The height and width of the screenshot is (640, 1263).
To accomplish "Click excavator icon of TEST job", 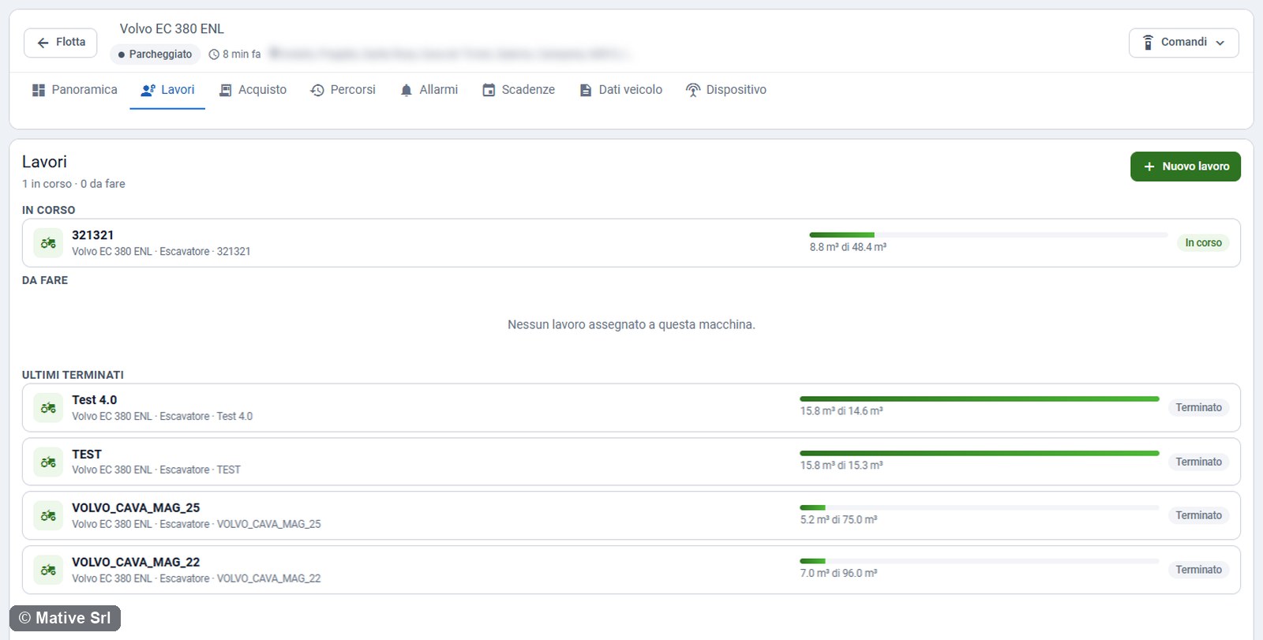I will point(48,462).
